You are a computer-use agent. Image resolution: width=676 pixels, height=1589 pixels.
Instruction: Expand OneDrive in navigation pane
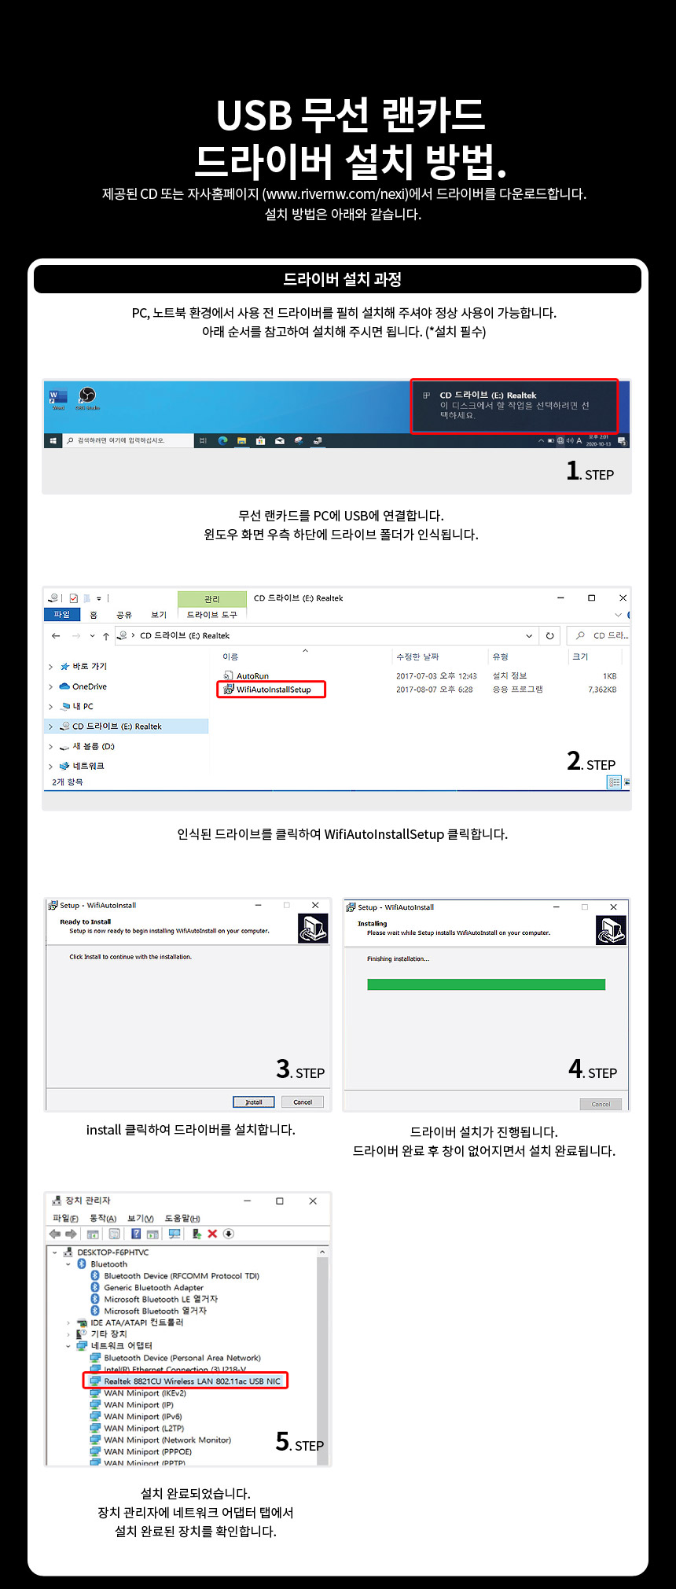pyautogui.click(x=51, y=687)
